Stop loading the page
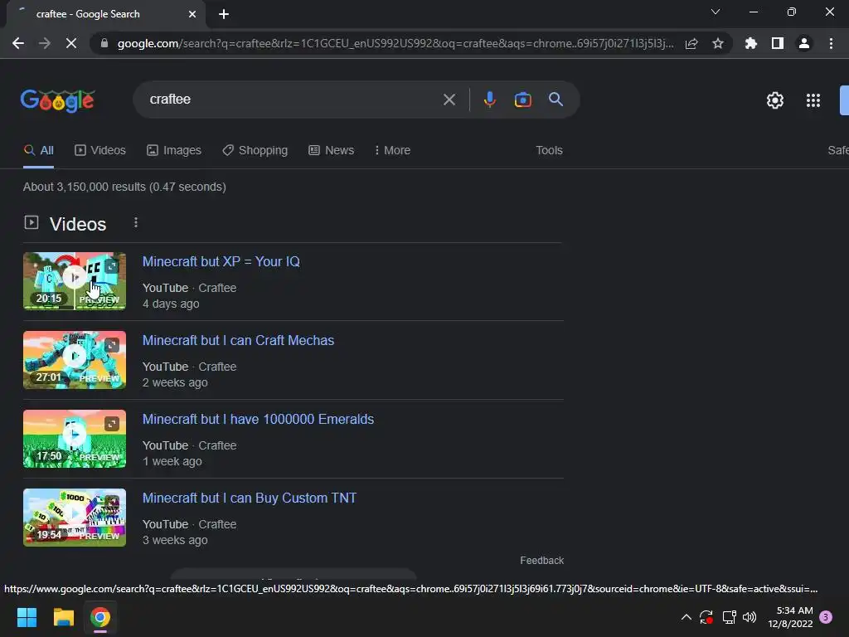The image size is (849, 637). [x=71, y=43]
